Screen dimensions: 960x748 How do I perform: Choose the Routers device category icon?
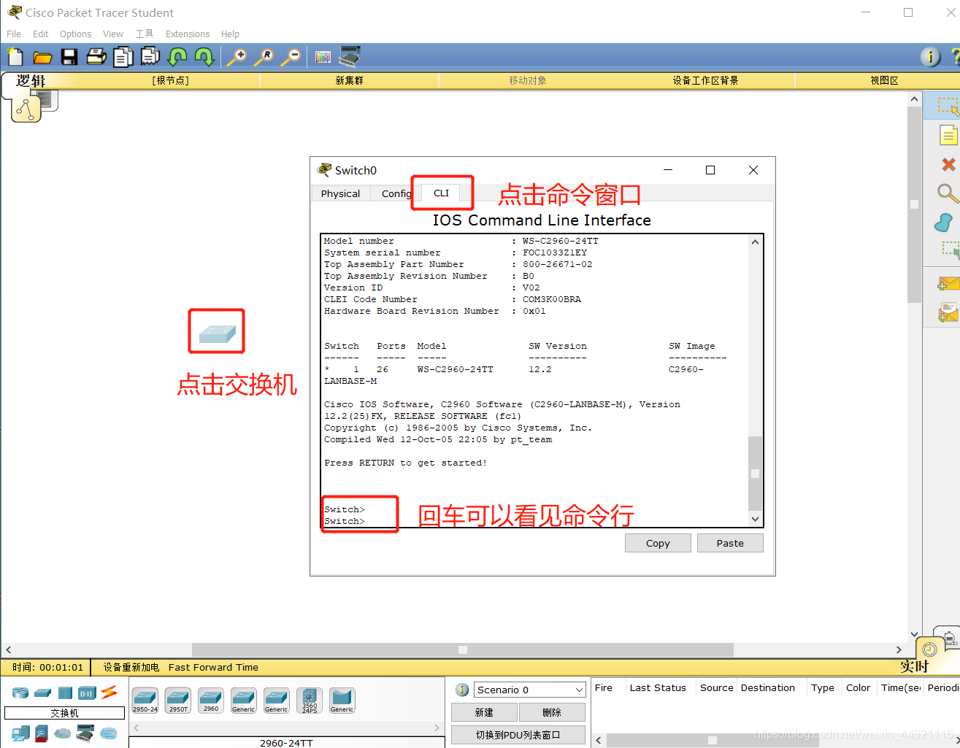(x=20, y=693)
